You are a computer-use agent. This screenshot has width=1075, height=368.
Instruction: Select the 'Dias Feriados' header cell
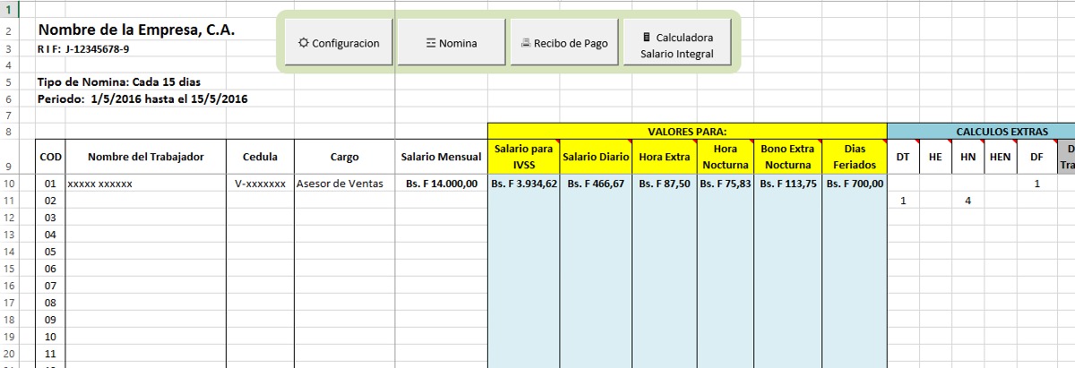pos(854,157)
